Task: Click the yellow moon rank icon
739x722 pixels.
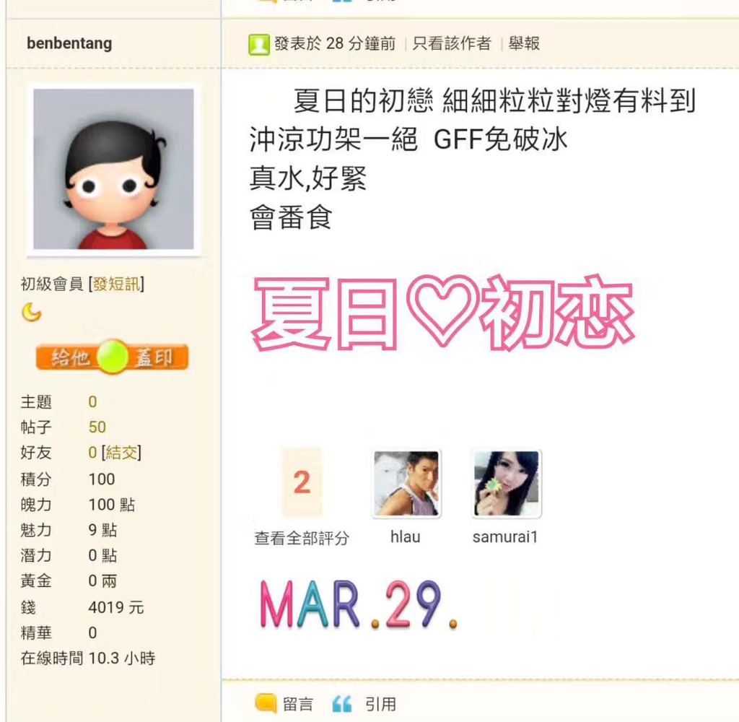Action: pos(32,312)
